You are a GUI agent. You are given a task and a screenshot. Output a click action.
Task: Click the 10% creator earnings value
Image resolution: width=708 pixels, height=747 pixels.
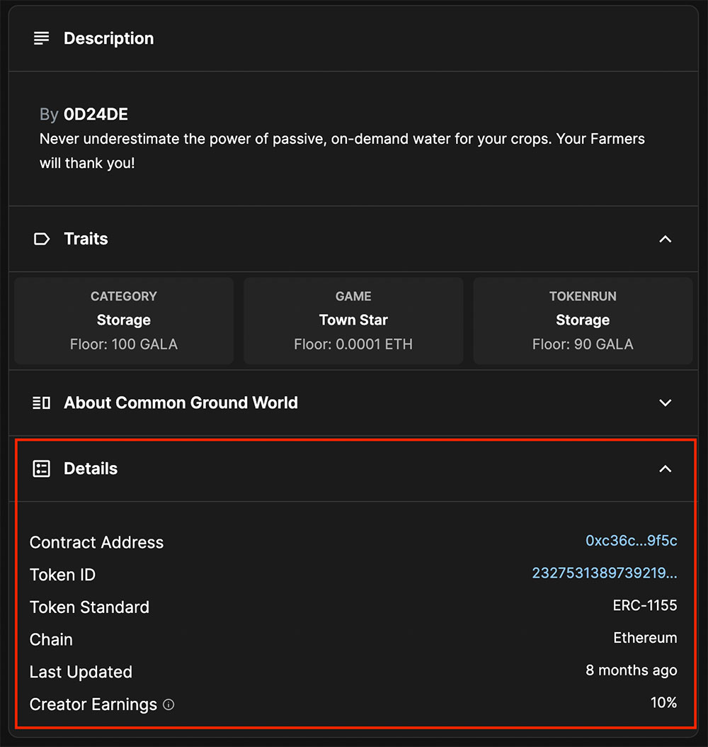point(663,702)
